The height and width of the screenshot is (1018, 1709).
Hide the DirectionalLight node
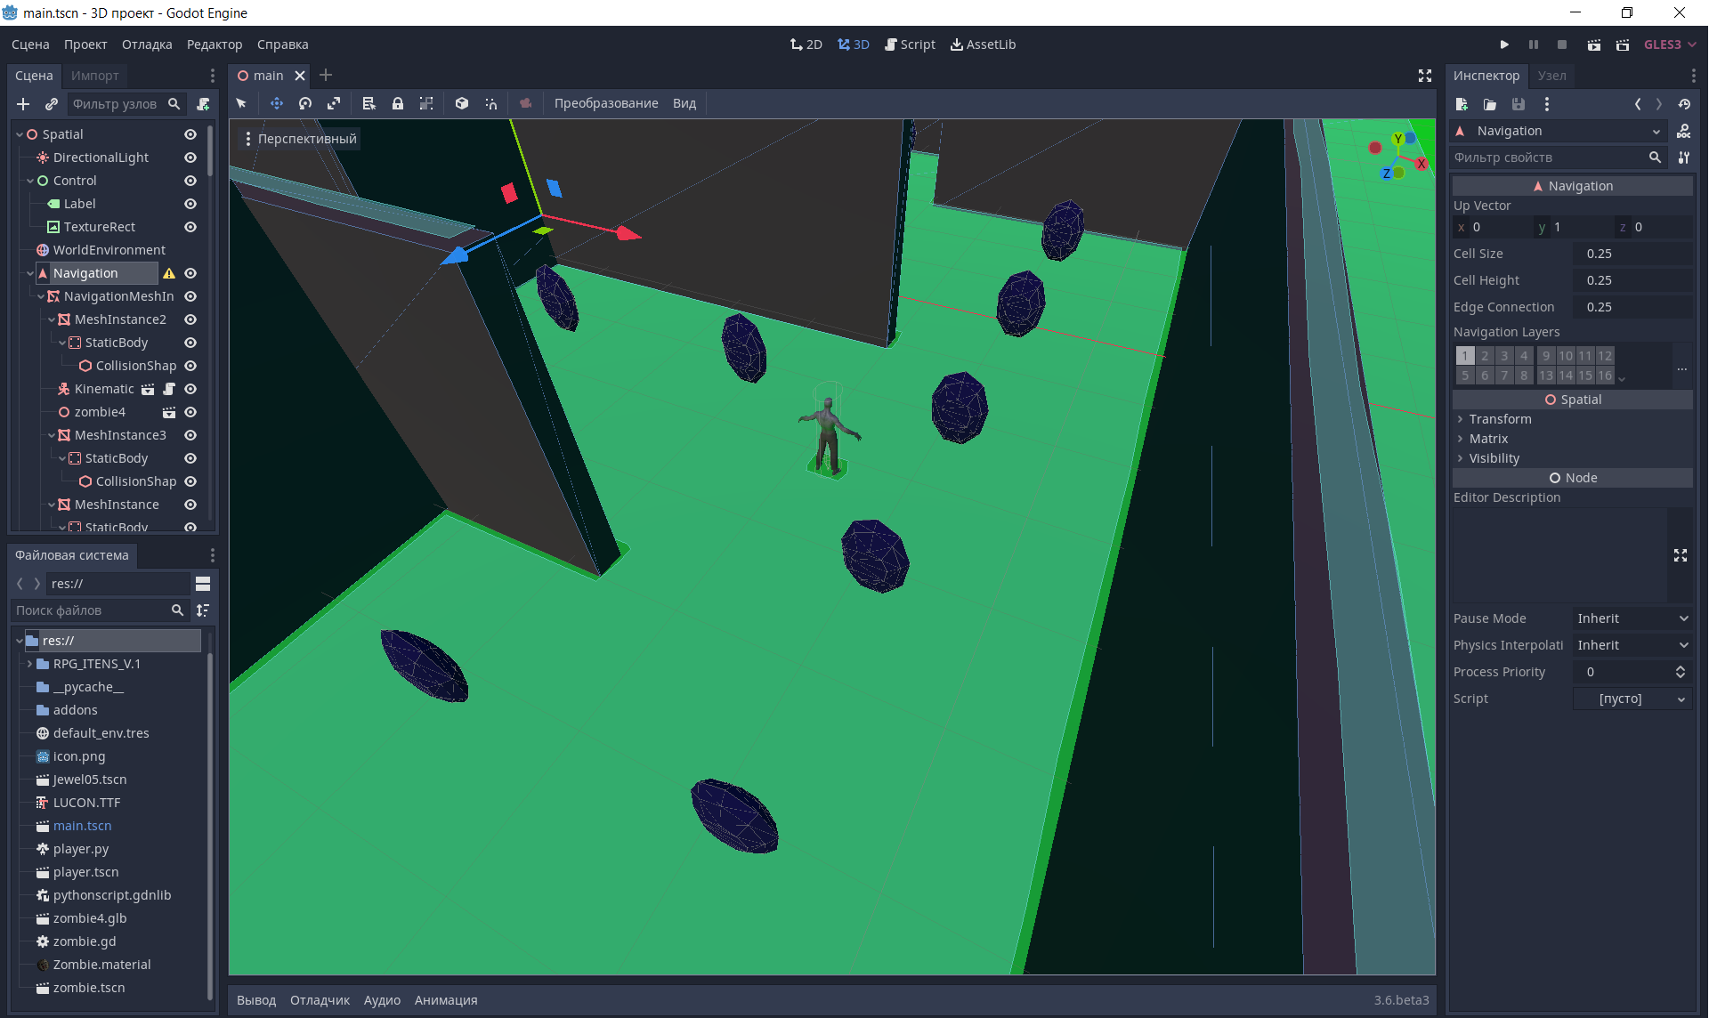coord(190,158)
